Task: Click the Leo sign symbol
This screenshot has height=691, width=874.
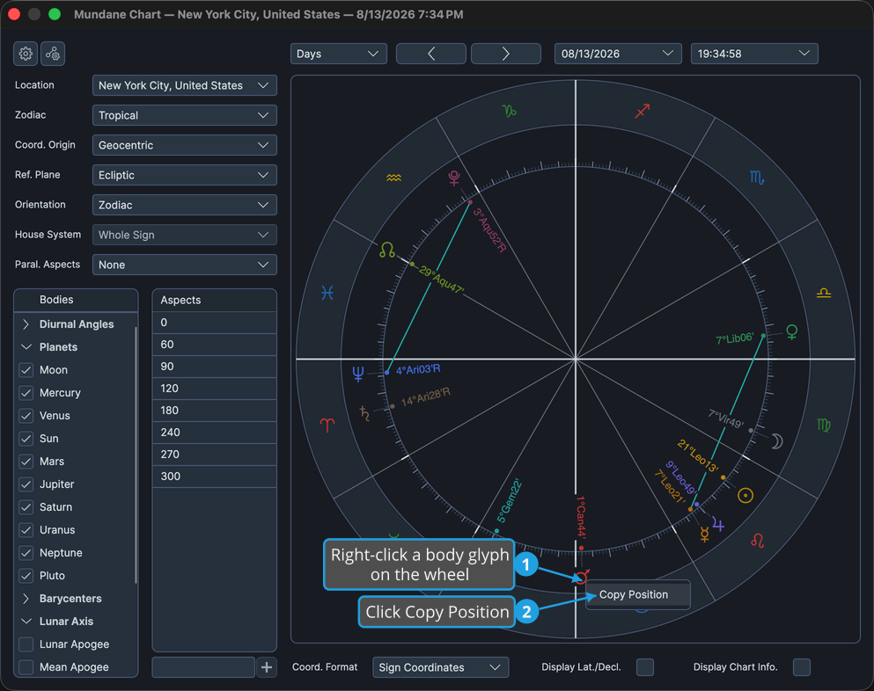Action: pyautogui.click(x=757, y=541)
